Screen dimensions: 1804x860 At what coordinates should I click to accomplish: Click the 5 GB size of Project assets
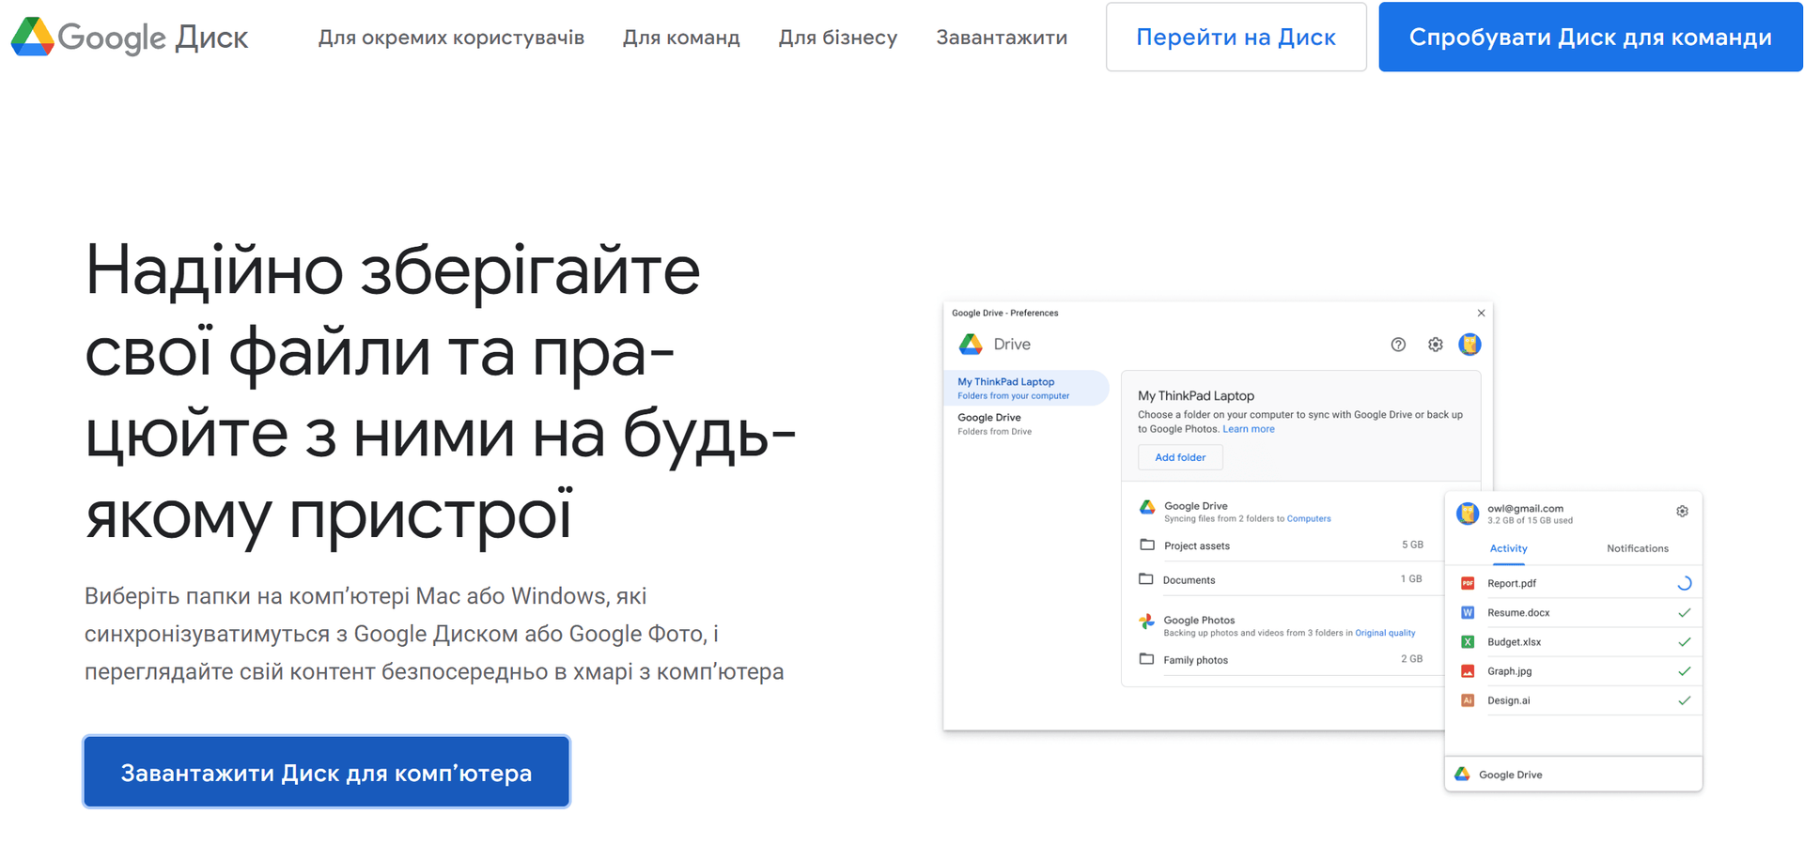click(1412, 545)
